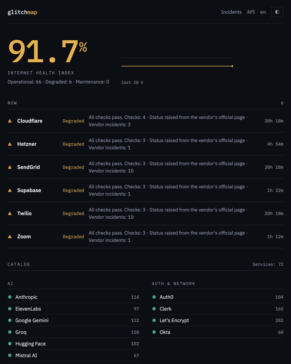Image resolution: width=291 pixels, height=364 pixels.
Task: Open the Hetzner service entry
Action: 145,144
